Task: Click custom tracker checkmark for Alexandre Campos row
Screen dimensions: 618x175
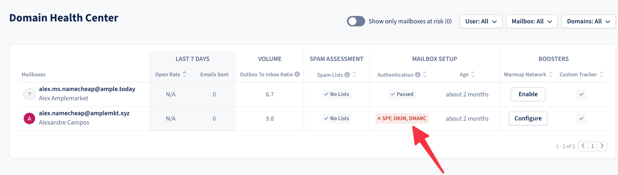Action: (581, 118)
